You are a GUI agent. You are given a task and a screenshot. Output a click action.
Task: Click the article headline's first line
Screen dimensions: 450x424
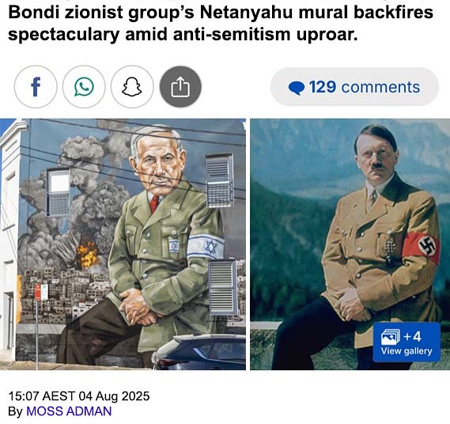pos(221,13)
